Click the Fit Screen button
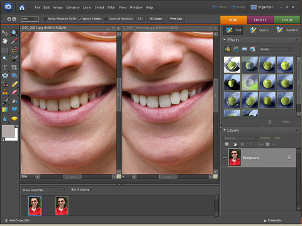 (156, 19)
